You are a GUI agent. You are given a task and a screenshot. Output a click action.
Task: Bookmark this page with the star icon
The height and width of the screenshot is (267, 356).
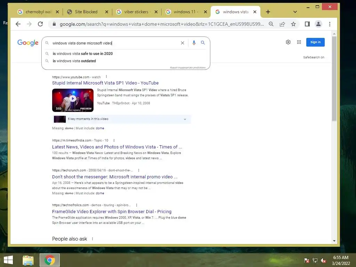point(293,24)
